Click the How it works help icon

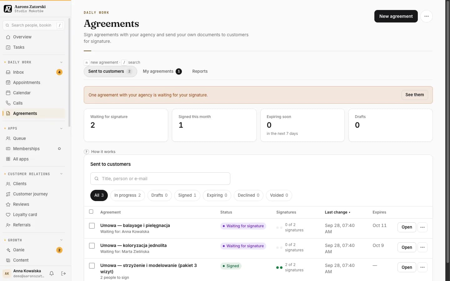(87, 152)
